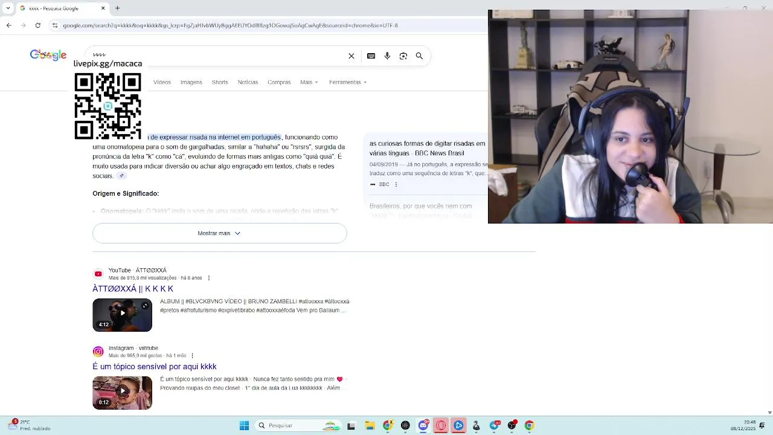773x435 pixels.
Task: Open Discord from the taskbar
Action: (x=423, y=425)
